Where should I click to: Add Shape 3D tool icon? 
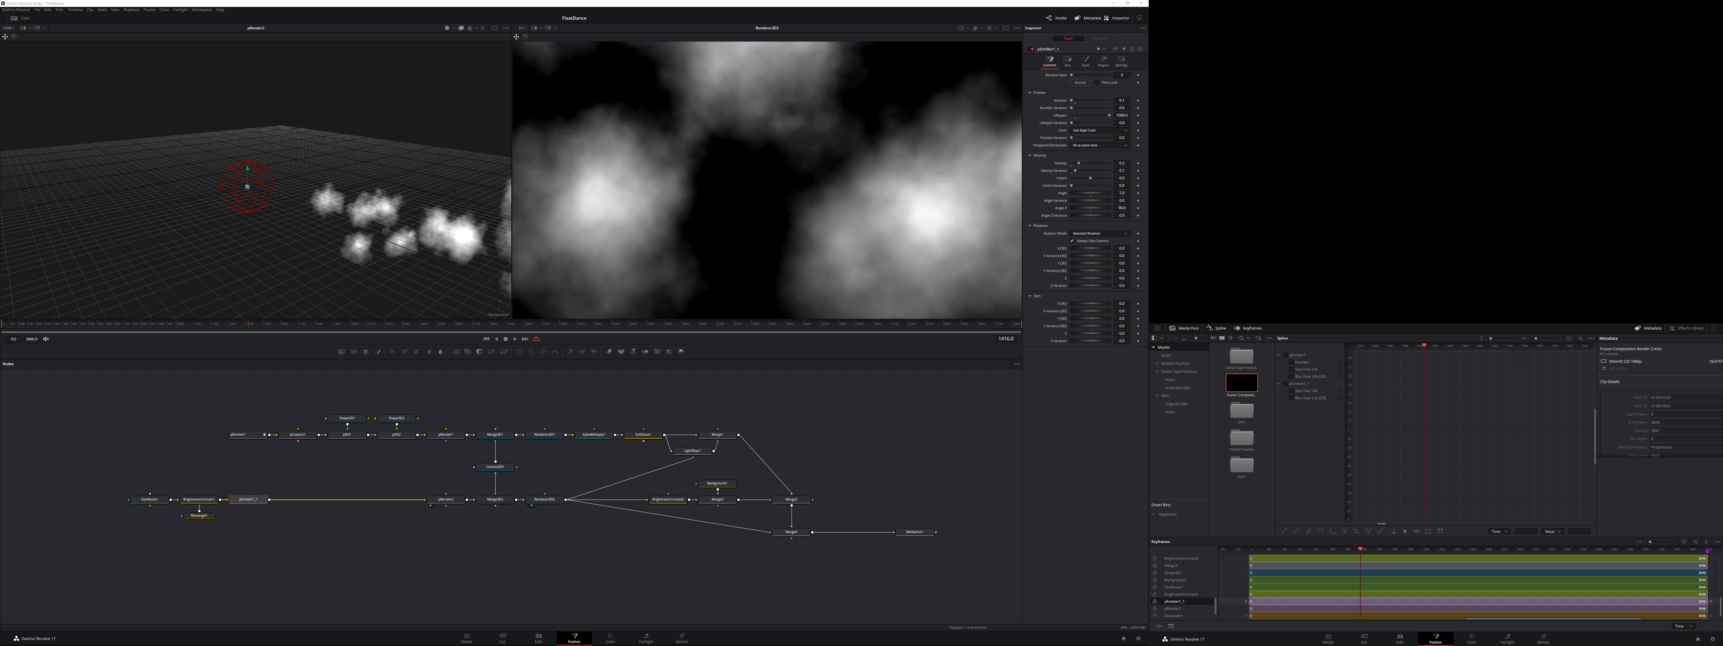coord(621,351)
